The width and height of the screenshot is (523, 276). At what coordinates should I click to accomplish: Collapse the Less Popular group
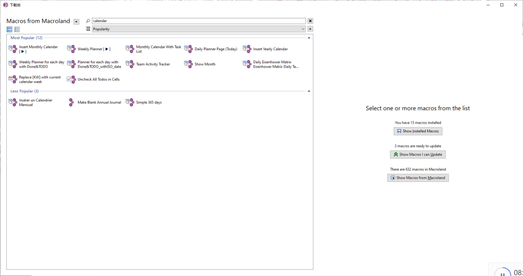coord(309,91)
